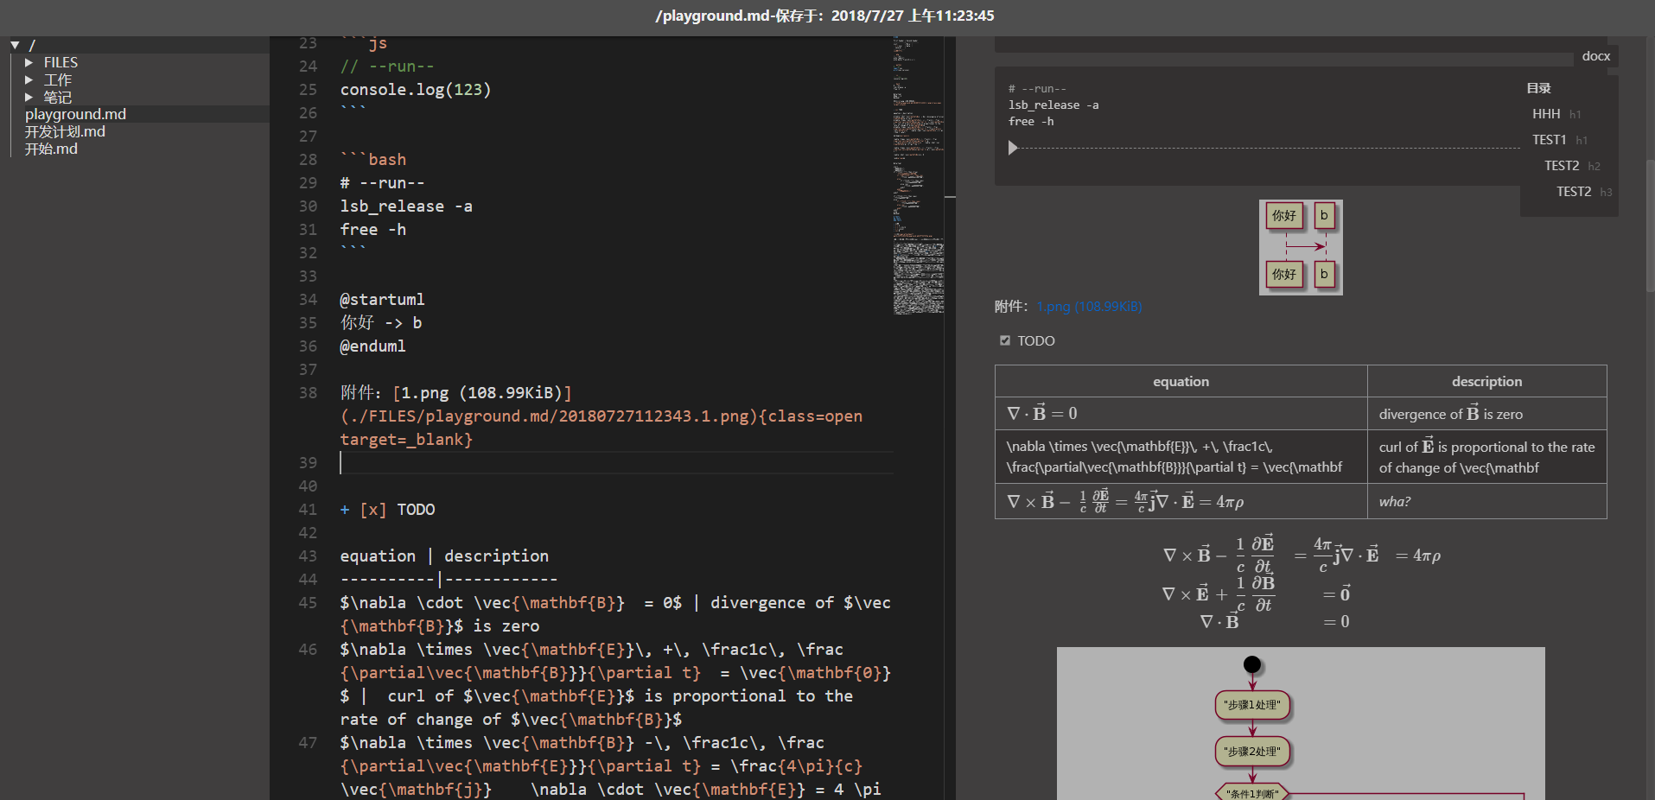
Task: Click '@startuml' on line 34
Action: [x=382, y=300]
